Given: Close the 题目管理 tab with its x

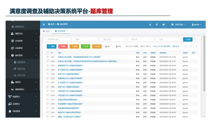Looking at the screenshot, I should (67, 31).
